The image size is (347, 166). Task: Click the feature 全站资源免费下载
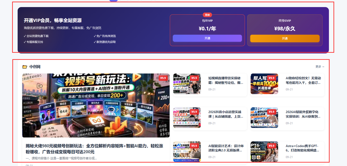pos(36,36)
